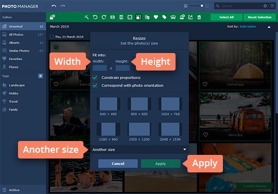Viewport: 278px width, 194px height.
Task: Select the flip horizontal tool icon
Action: pyautogui.click(x=112, y=17)
